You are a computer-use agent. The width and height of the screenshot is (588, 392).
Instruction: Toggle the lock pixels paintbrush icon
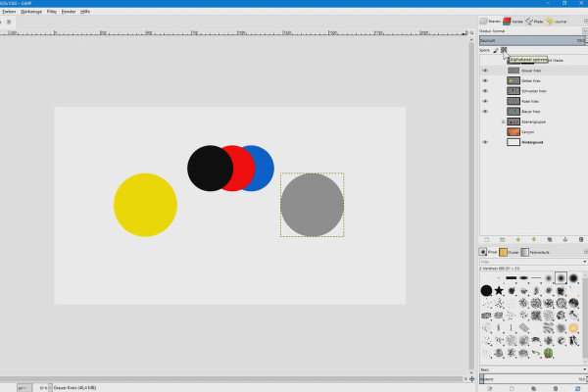(x=496, y=50)
